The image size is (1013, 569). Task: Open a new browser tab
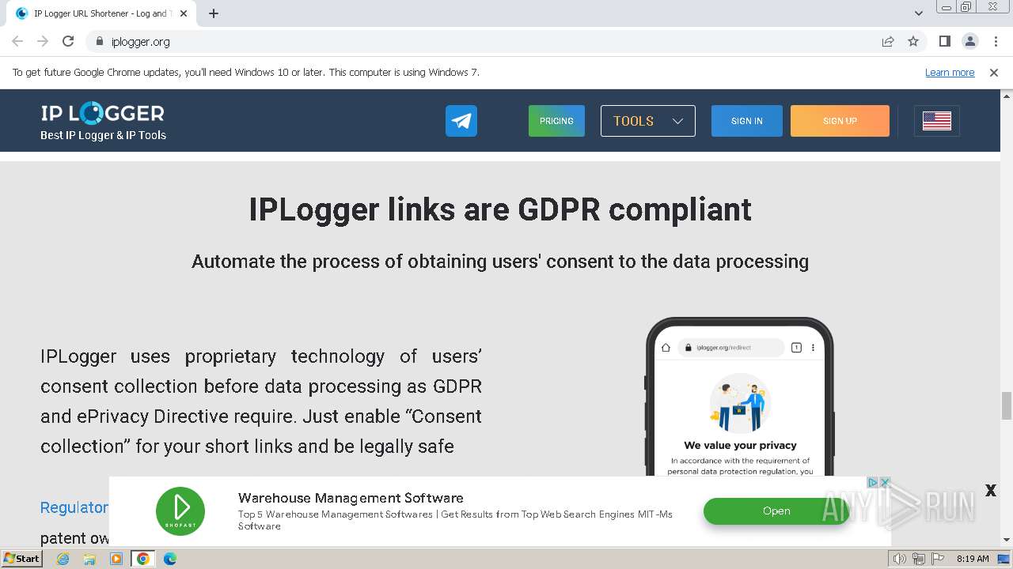point(214,13)
